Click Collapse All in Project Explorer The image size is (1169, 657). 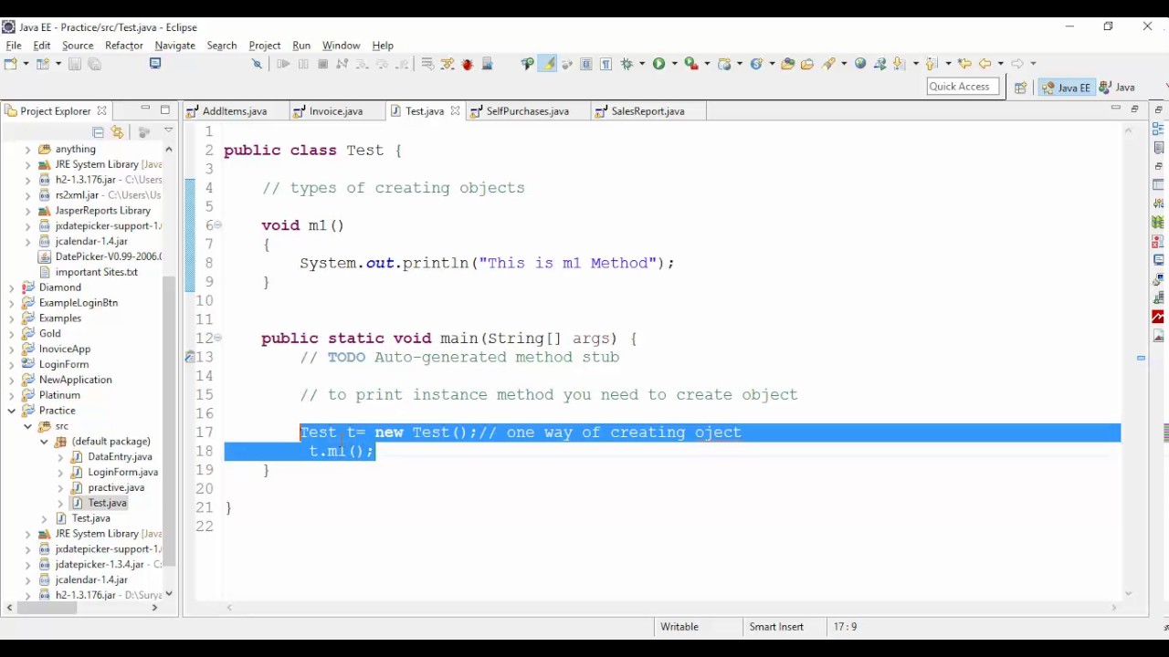click(x=98, y=132)
